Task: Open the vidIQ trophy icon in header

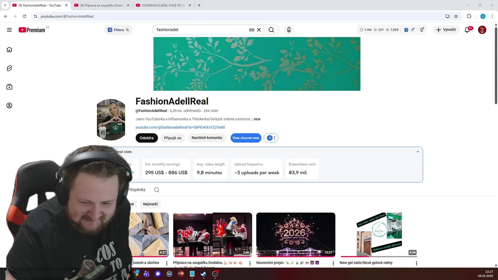Action: [x=422, y=30]
